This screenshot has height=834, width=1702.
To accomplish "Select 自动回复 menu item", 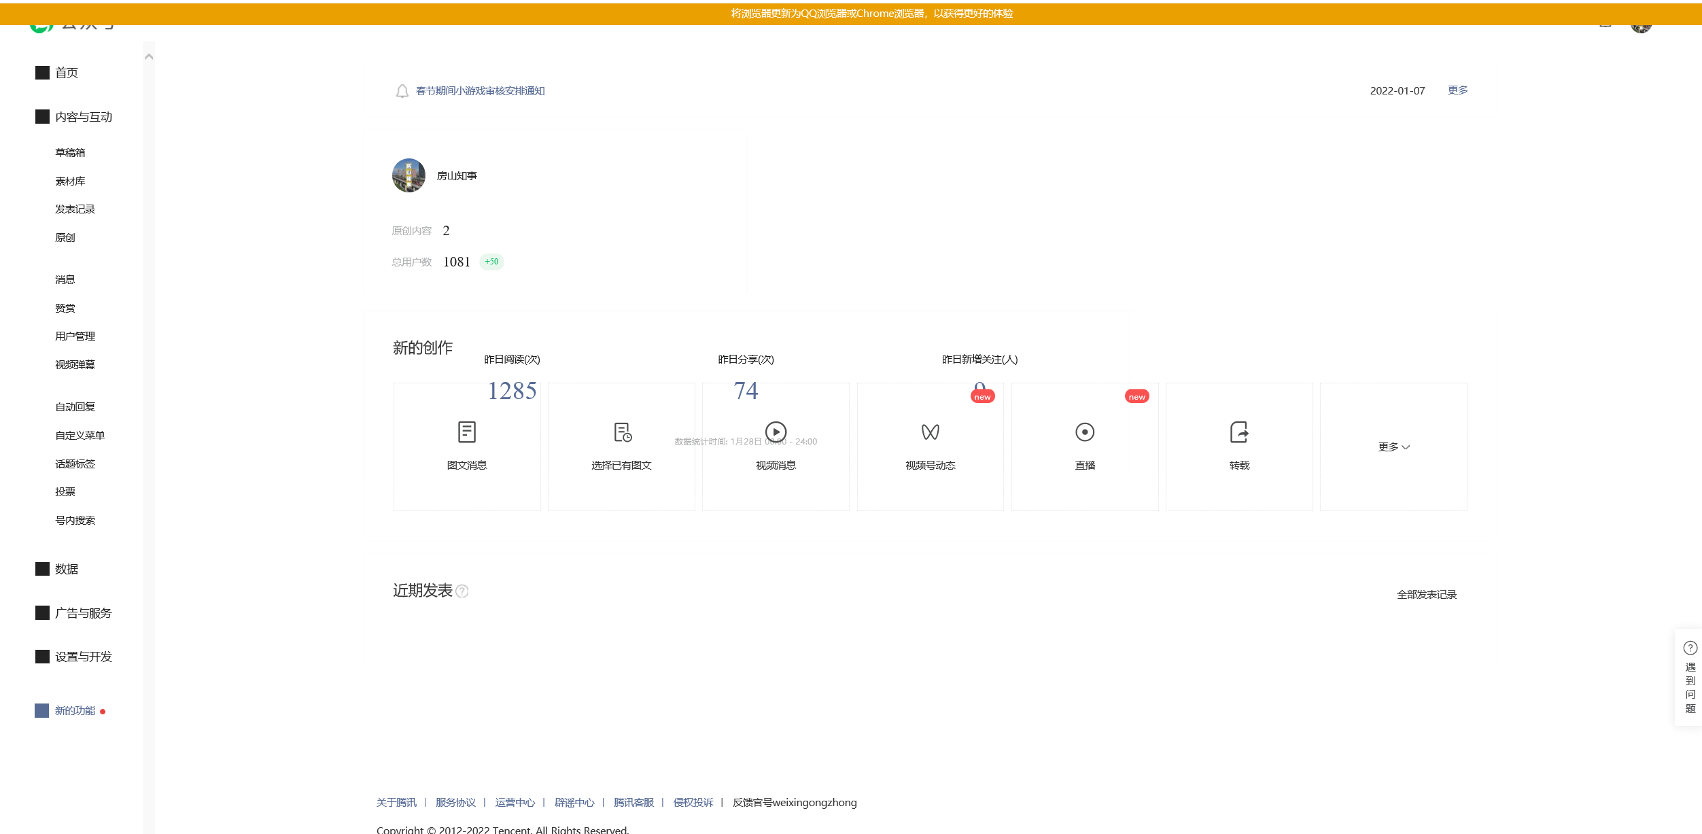I will [x=75, y=407].
